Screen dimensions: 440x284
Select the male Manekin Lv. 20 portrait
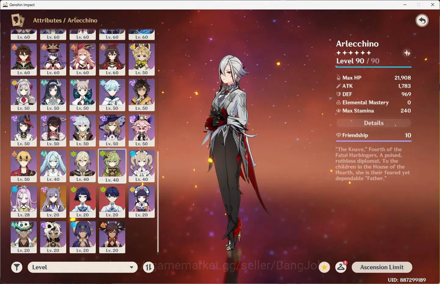[112, 202]
